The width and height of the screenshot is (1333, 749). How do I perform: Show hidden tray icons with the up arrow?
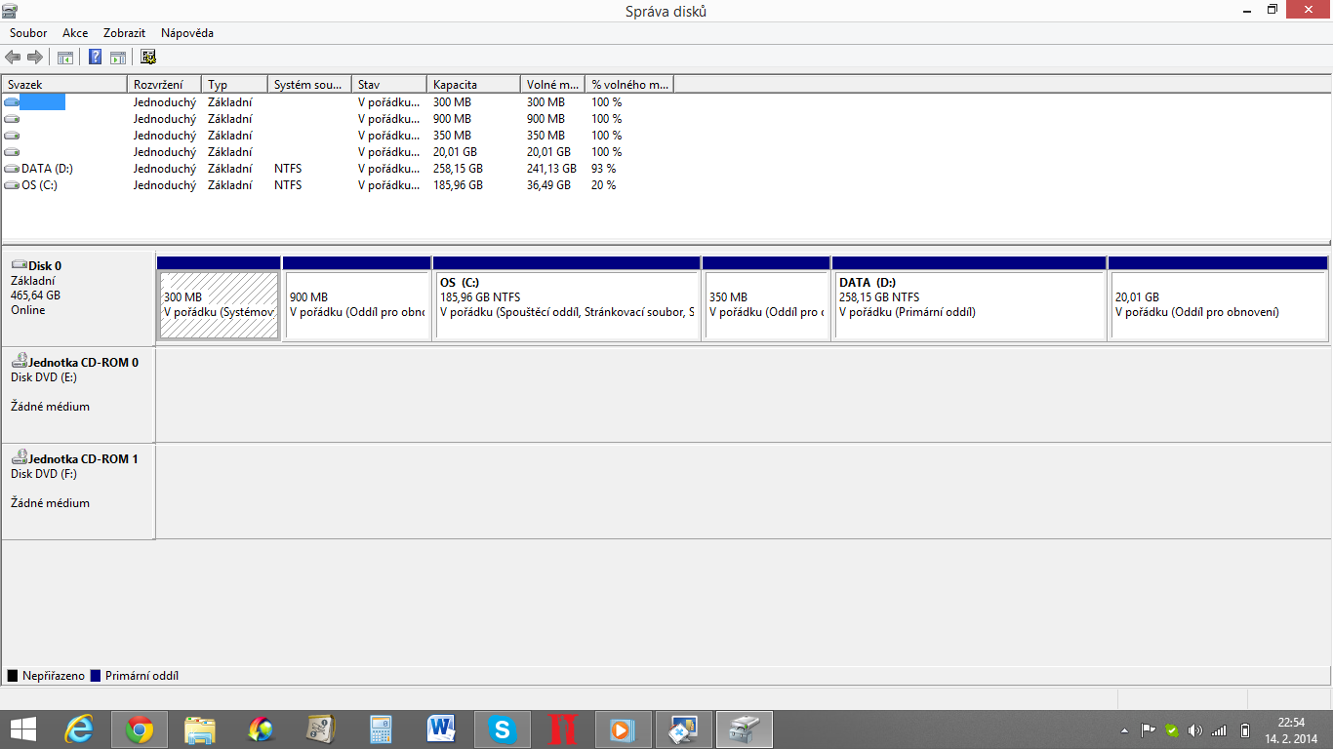(1124, 729)
